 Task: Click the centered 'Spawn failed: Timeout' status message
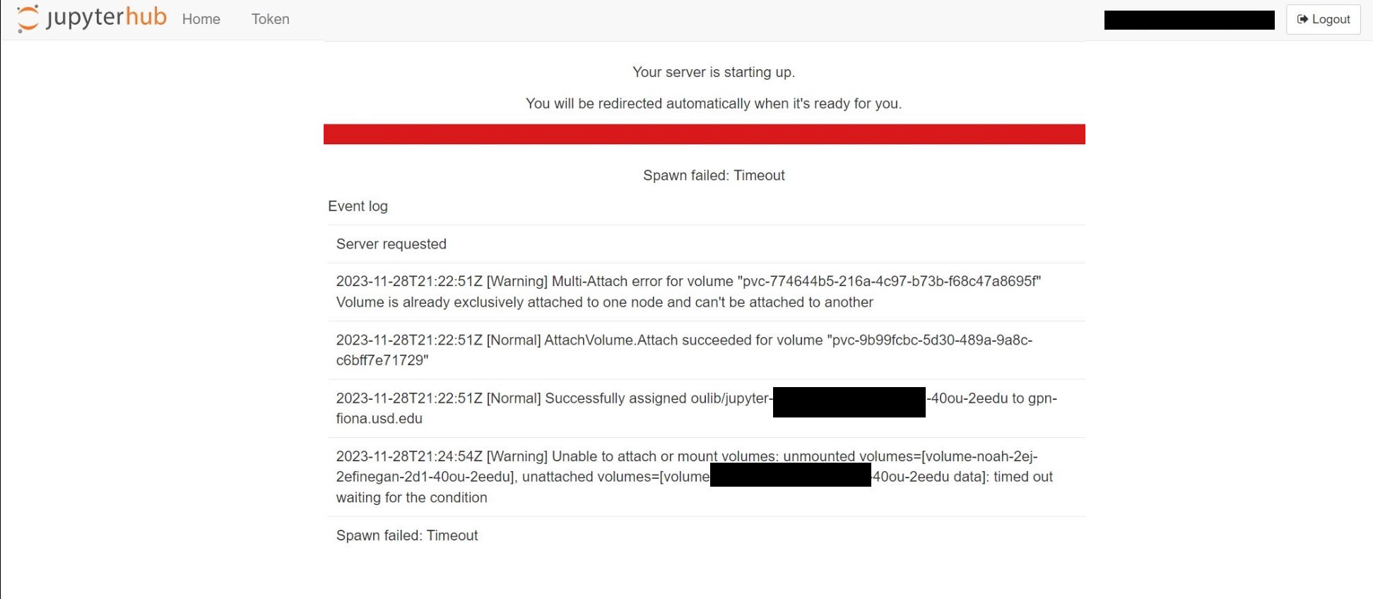coord(714,175)
